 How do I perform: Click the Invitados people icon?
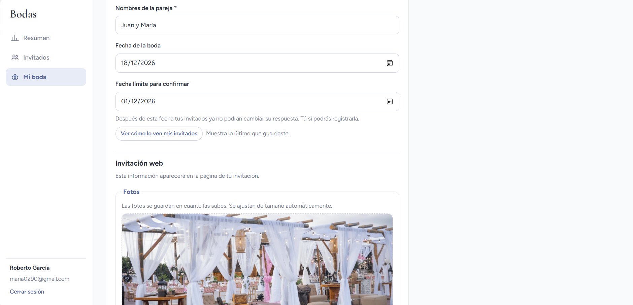pyautogui.click(x=15, y=58)
